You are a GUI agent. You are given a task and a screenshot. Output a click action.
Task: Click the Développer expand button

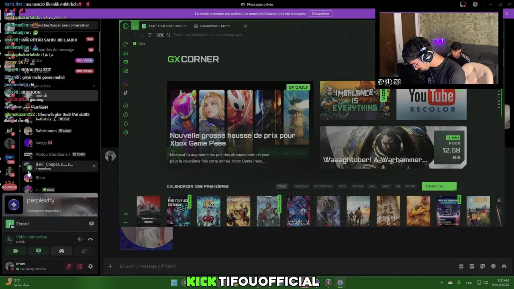pyautogui.click(x=439, y=186)
